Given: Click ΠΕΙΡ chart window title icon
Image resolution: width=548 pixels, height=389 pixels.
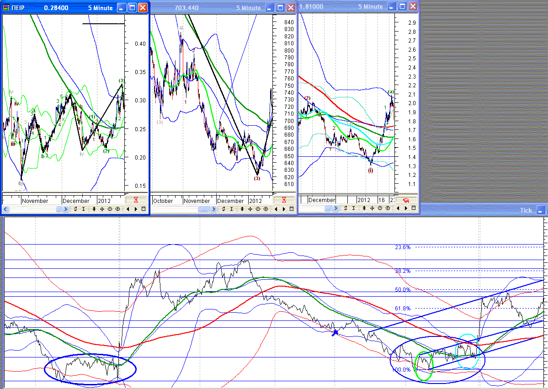Looking at the screenshot, I should (6, 8).
